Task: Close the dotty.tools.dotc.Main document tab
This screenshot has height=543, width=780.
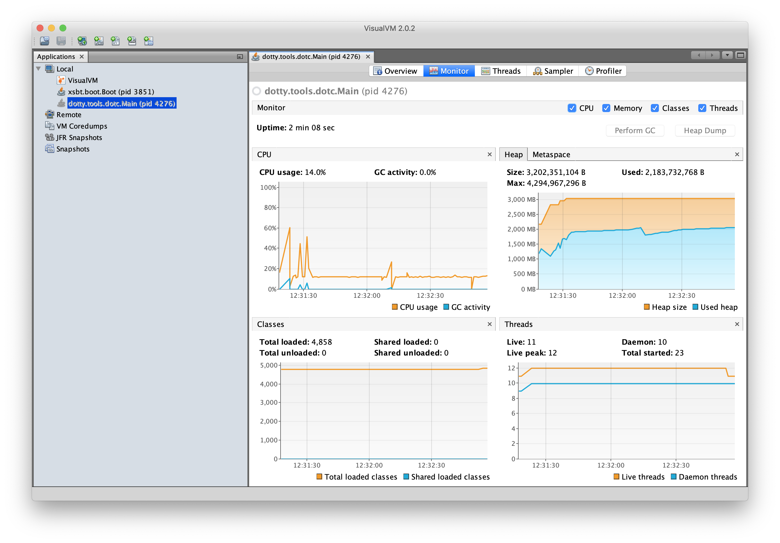Action: click(368, 57)
